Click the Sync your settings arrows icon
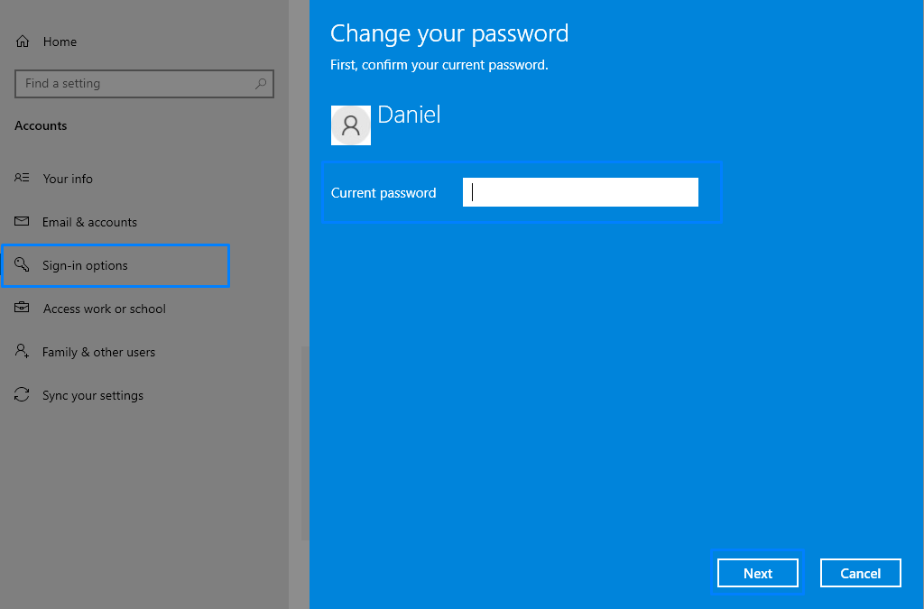This screenshot has height=609, width=924. tap(23, 395)
